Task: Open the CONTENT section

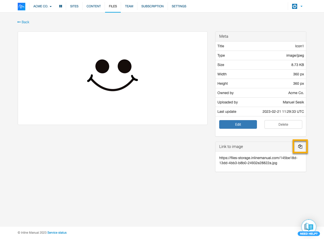Action: tap(94, 6)
